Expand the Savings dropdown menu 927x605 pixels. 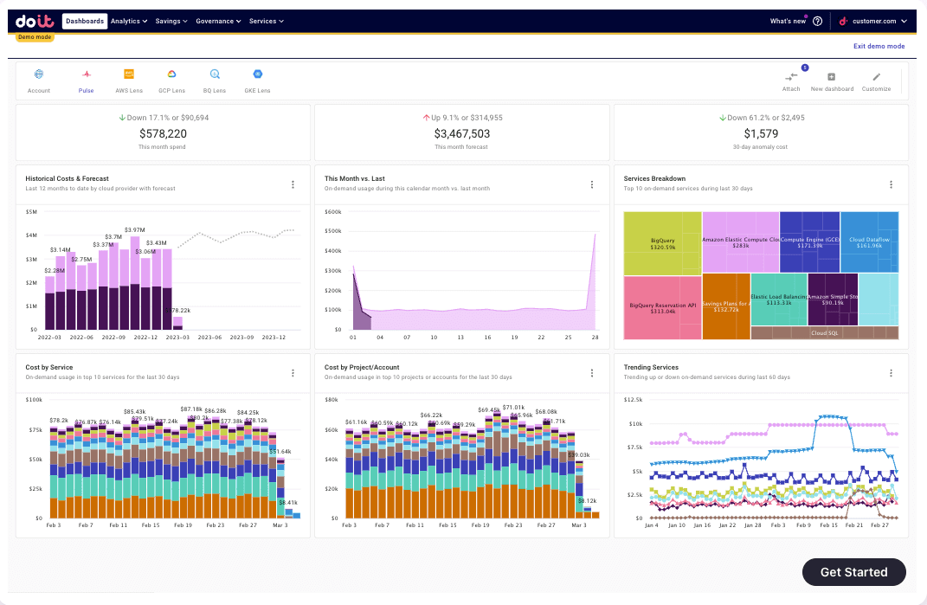click(171, 21)
